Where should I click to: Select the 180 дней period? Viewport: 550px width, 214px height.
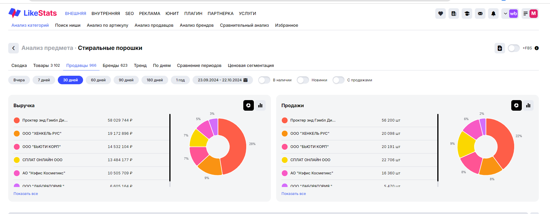(155, 80)
